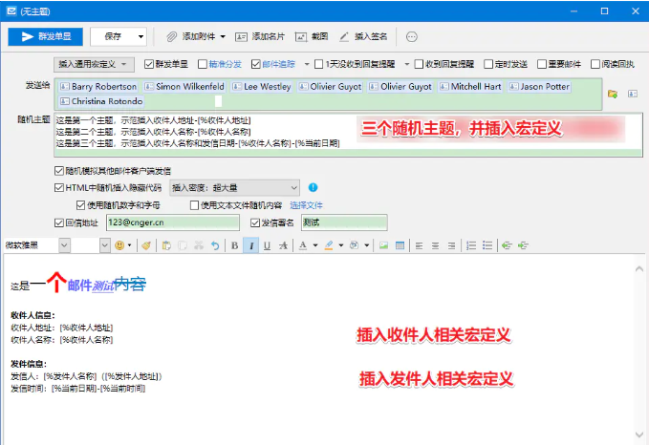Enable the 定时发送 checkbox

(x=488, y=64)
